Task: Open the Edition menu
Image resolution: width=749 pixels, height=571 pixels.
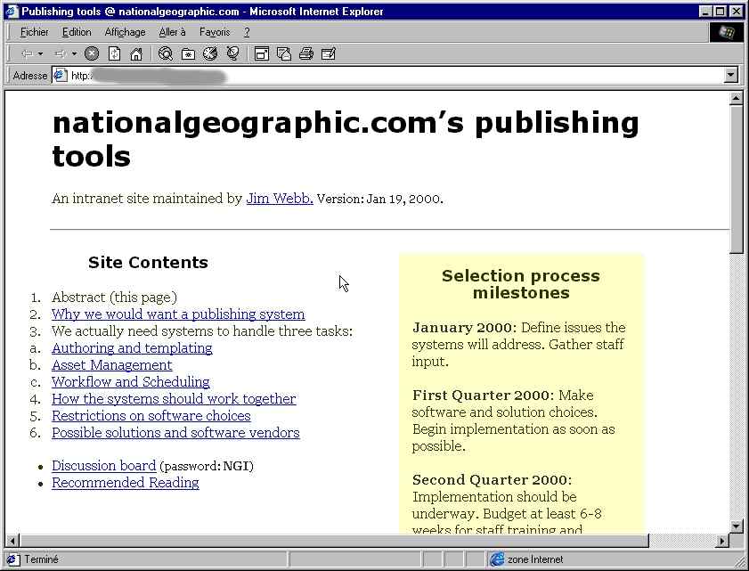Action: [x=77, y=32]
